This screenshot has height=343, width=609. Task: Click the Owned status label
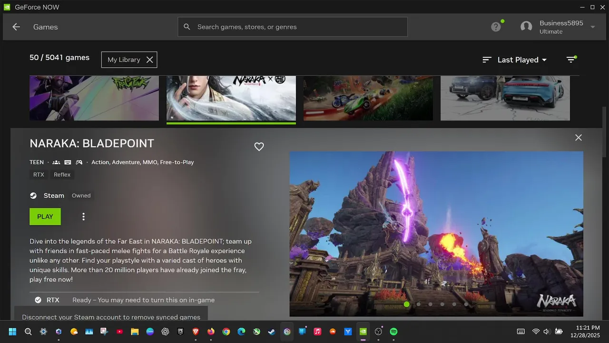coord(81,195)
